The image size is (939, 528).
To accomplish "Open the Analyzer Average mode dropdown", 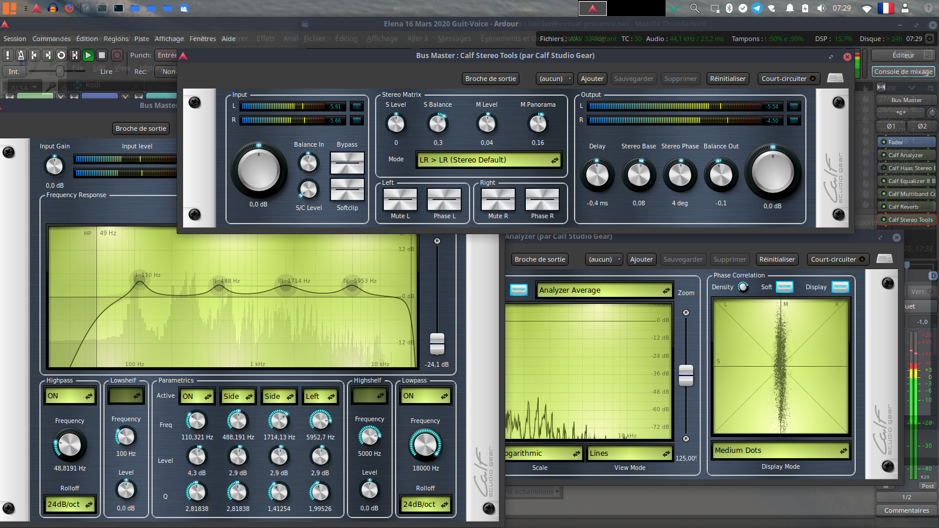I will (604, 290).
